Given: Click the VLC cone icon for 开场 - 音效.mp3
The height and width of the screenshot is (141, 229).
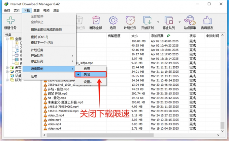Looking at the screenshot, I should point(45,89).
